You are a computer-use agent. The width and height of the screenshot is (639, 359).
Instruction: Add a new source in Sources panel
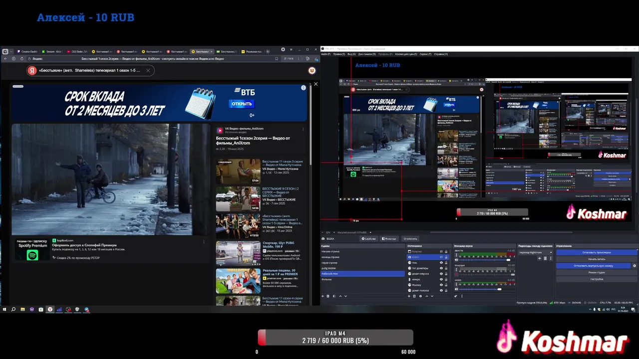coord(409,296)
